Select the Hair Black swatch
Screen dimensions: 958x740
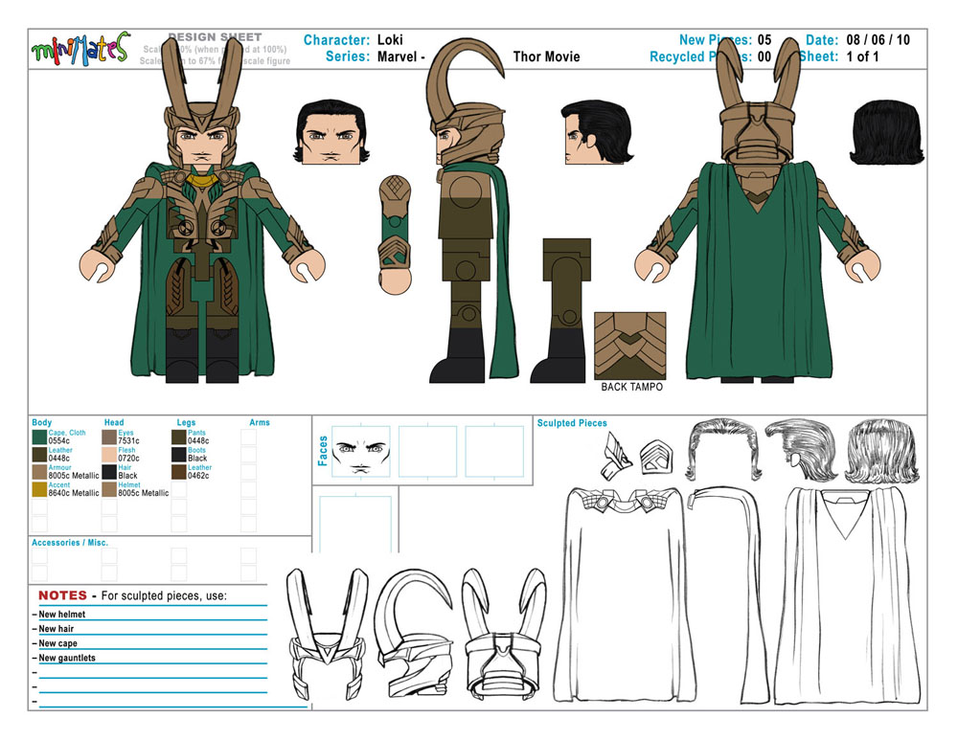(x=109, y=471)
